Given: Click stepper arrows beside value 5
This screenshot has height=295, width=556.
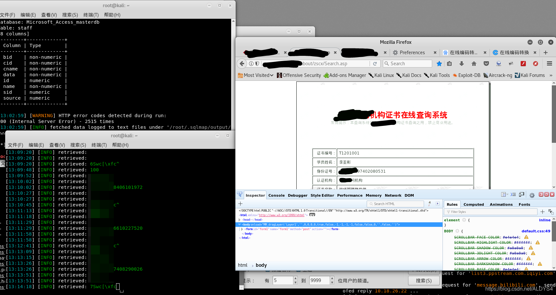Looking at the screenshot, I should click(x=295, y=280).
